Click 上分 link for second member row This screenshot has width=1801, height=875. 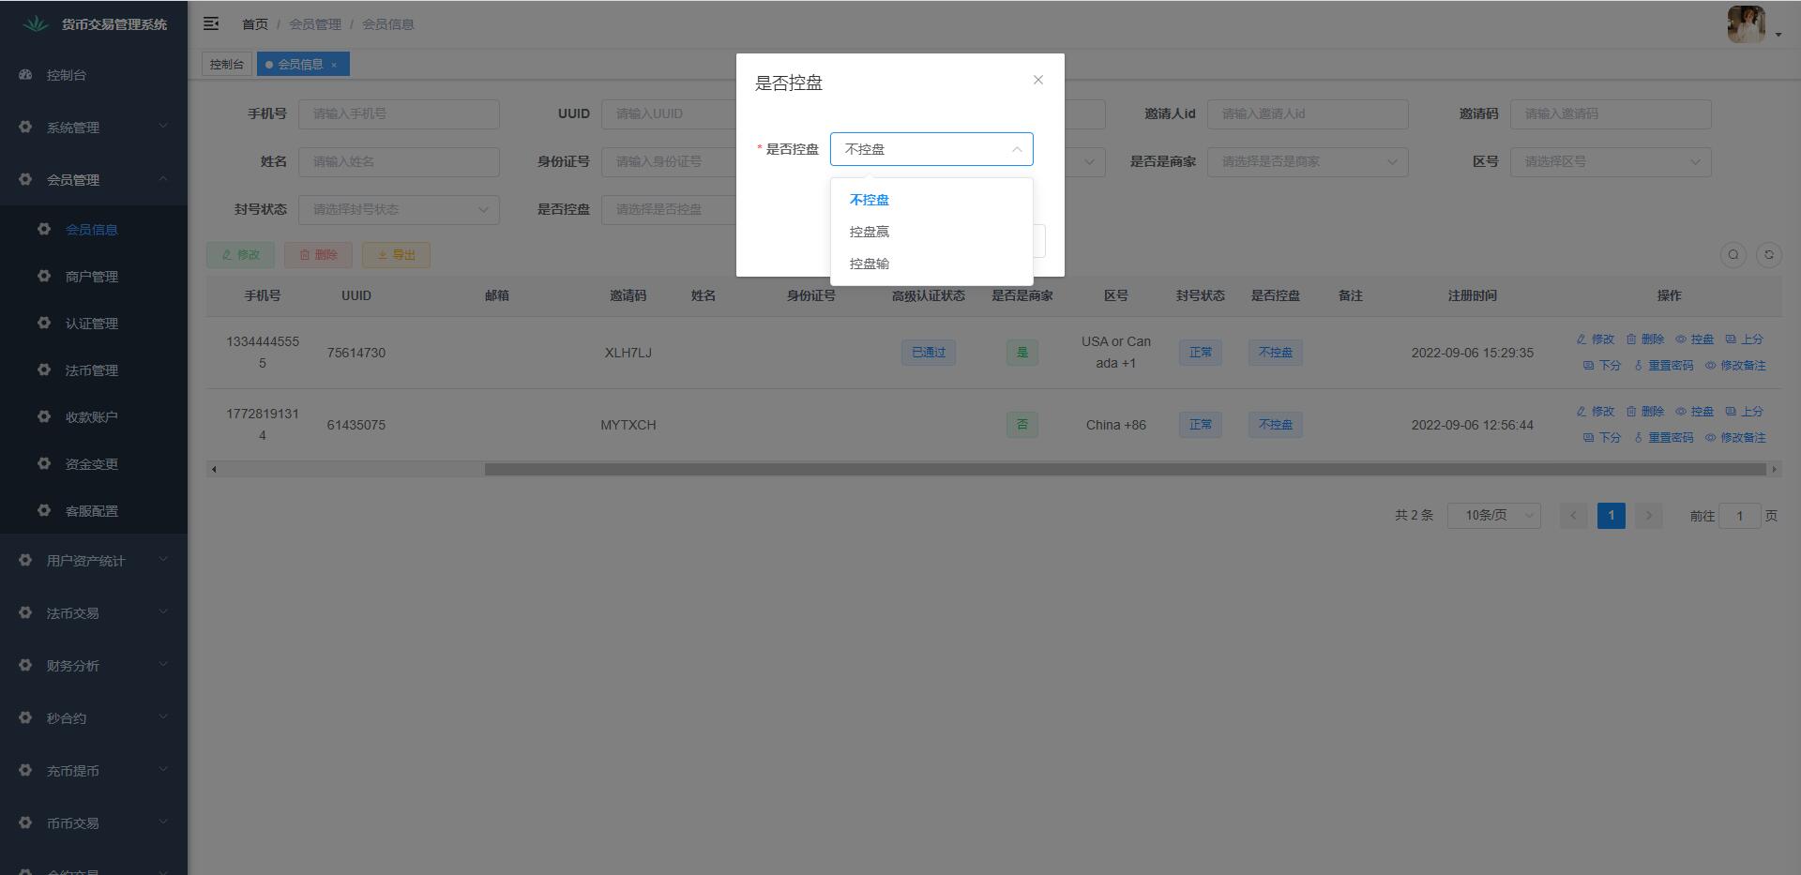(1744, 412)
